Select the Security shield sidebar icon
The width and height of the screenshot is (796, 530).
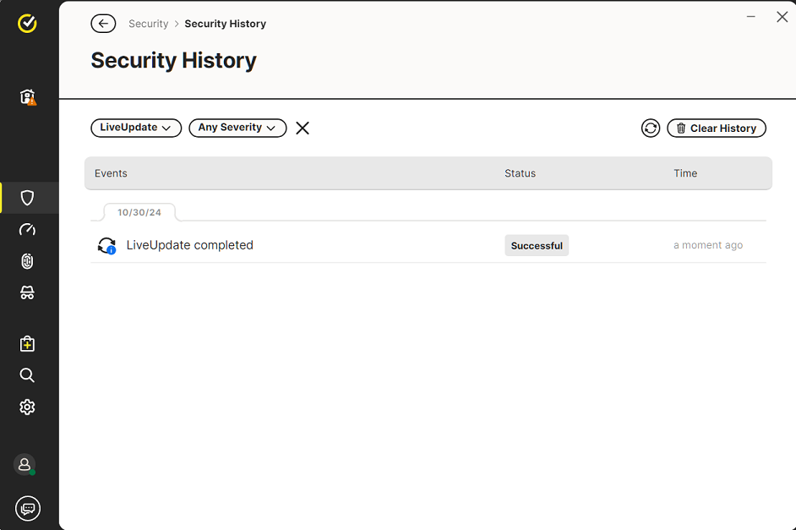click(27, 198)
